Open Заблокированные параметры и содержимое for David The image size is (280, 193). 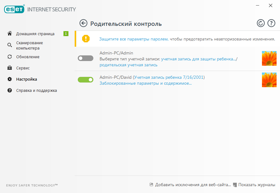(x=145, y=83)
